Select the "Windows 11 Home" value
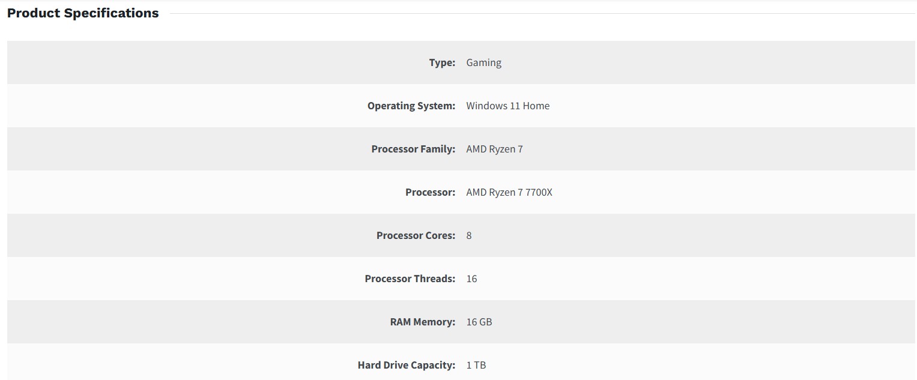The width and height of the screenshot is (917, 380). coord(507,106)
